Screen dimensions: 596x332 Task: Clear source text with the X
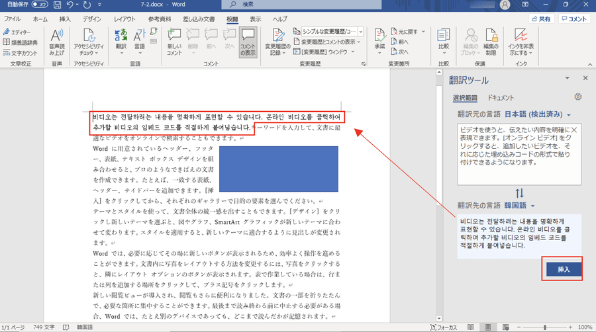(x=574, y=130)
